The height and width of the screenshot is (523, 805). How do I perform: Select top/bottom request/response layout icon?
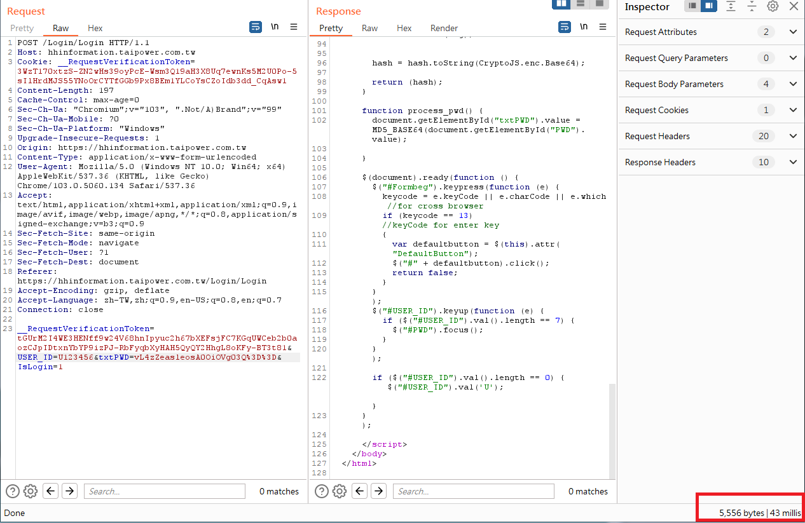pyautogui.click(x=580, y=4)
